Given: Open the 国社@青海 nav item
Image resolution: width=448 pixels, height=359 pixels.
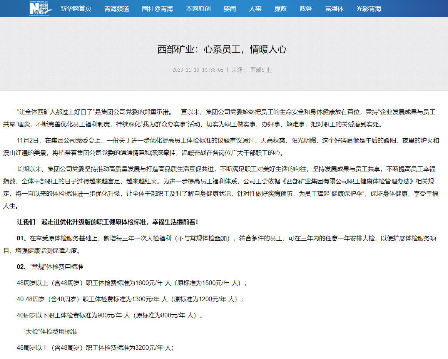Looking at the screenshot, I should (x=157, y=8).
